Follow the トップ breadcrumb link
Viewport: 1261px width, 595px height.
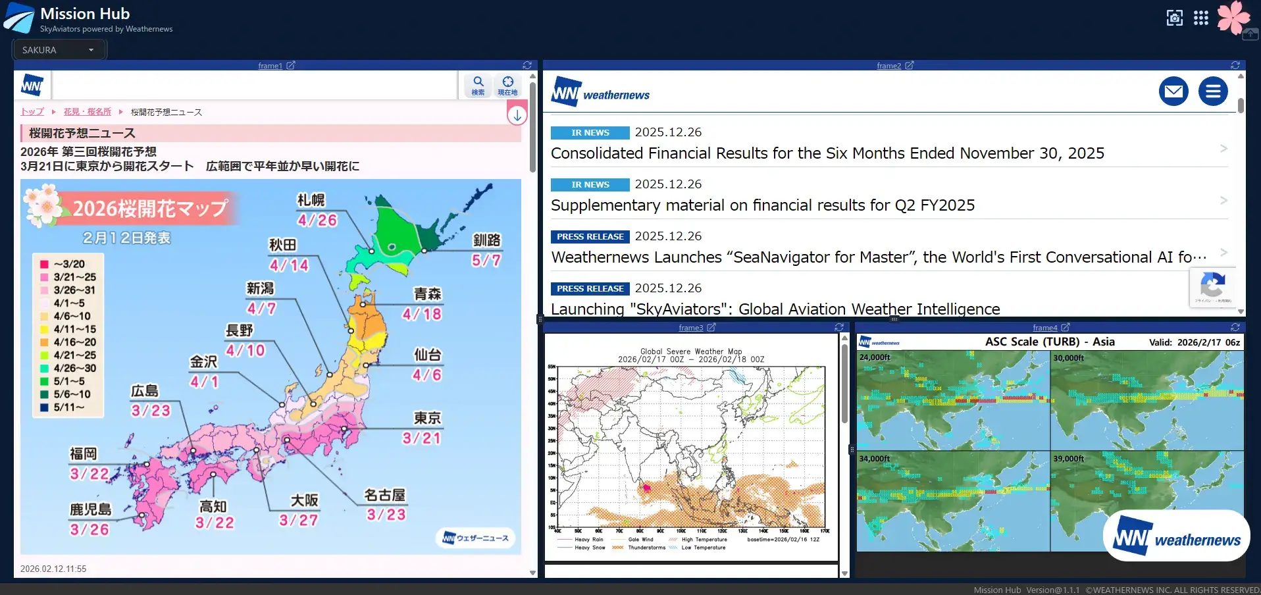[32, 112]
